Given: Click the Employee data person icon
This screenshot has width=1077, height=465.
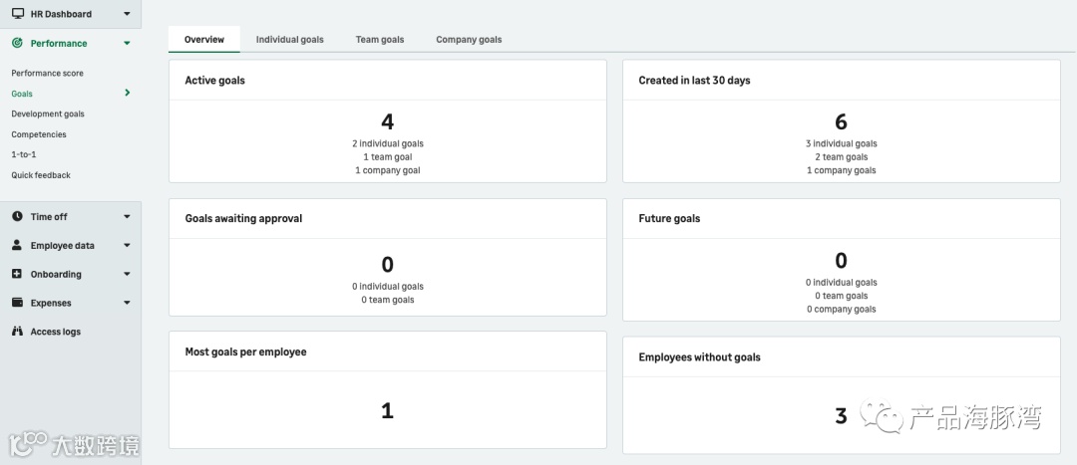Looking at the screenshot, I should click(x=17, y=245).
